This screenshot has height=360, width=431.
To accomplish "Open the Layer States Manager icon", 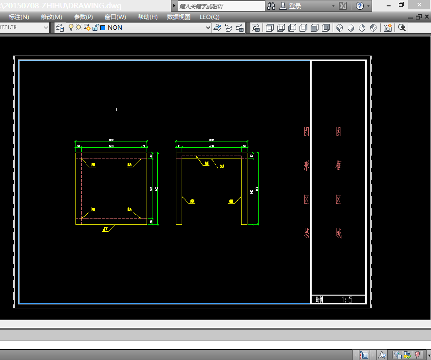I will click(x=240, y=28).
